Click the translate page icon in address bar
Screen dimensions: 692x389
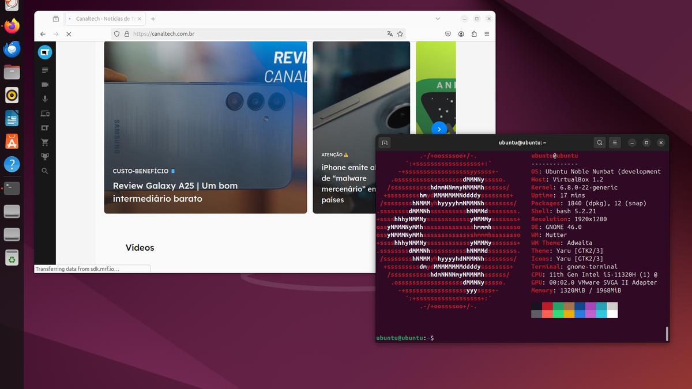[390, 34]
